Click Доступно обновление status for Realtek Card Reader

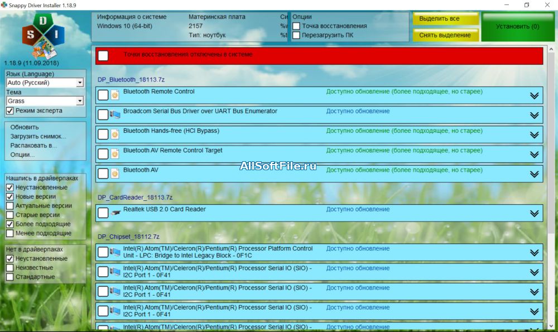(358, 209)
